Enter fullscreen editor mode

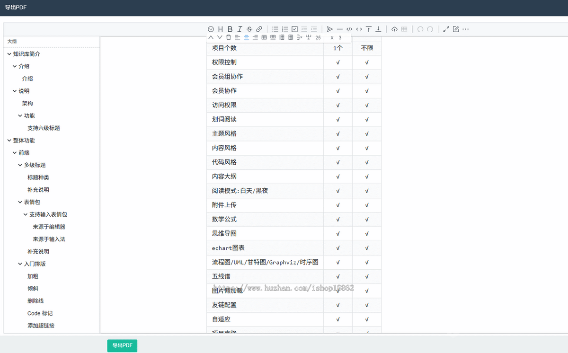[x=446, y=29]
